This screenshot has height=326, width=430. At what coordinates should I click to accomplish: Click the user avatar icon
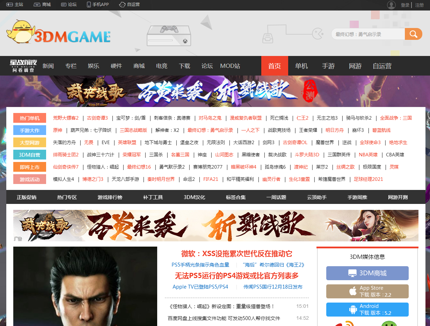[391, 5]
